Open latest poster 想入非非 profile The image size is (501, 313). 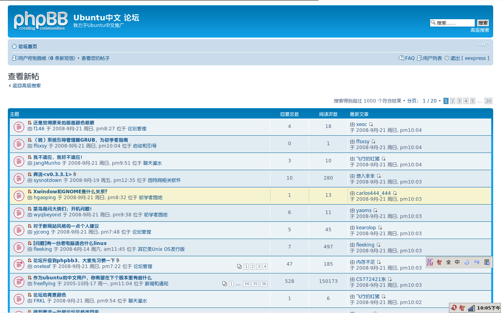[366, 176]
